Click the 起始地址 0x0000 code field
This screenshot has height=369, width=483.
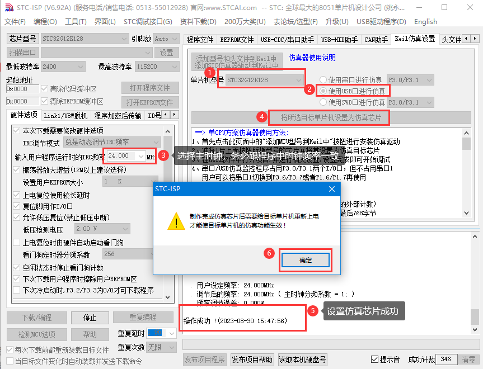pyautogui.click(x=22, y=89)
